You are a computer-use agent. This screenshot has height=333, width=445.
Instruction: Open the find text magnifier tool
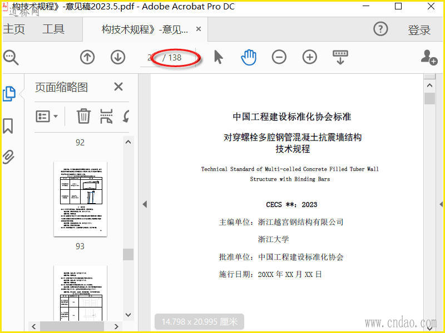11,58
